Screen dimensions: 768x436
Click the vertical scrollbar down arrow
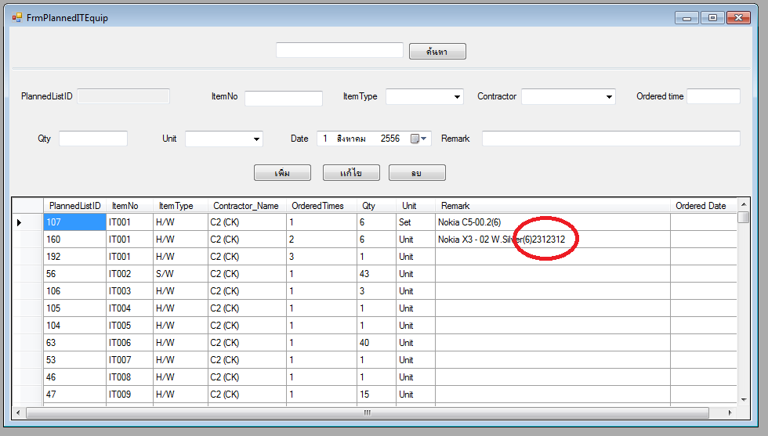click(743, 399)
